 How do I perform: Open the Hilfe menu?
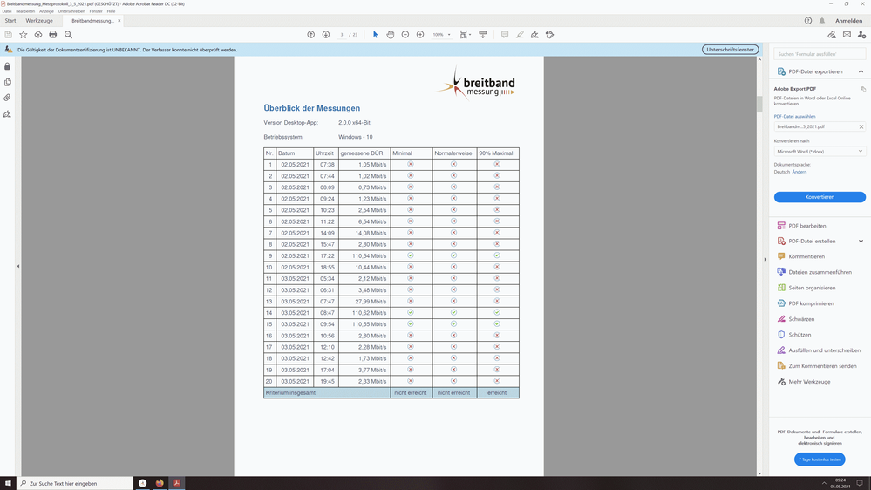pos(111,11)
